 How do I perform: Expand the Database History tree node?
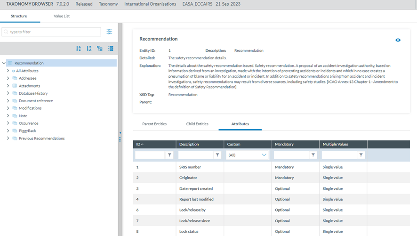8,93
